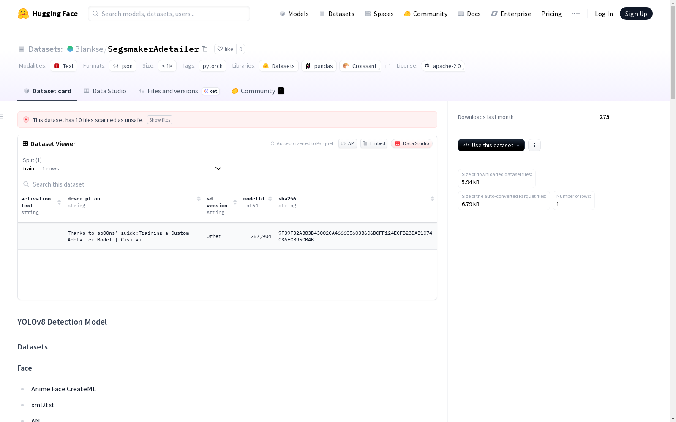Click the heart like button
The width and height of the screenshot is (676, 422).
225,49
